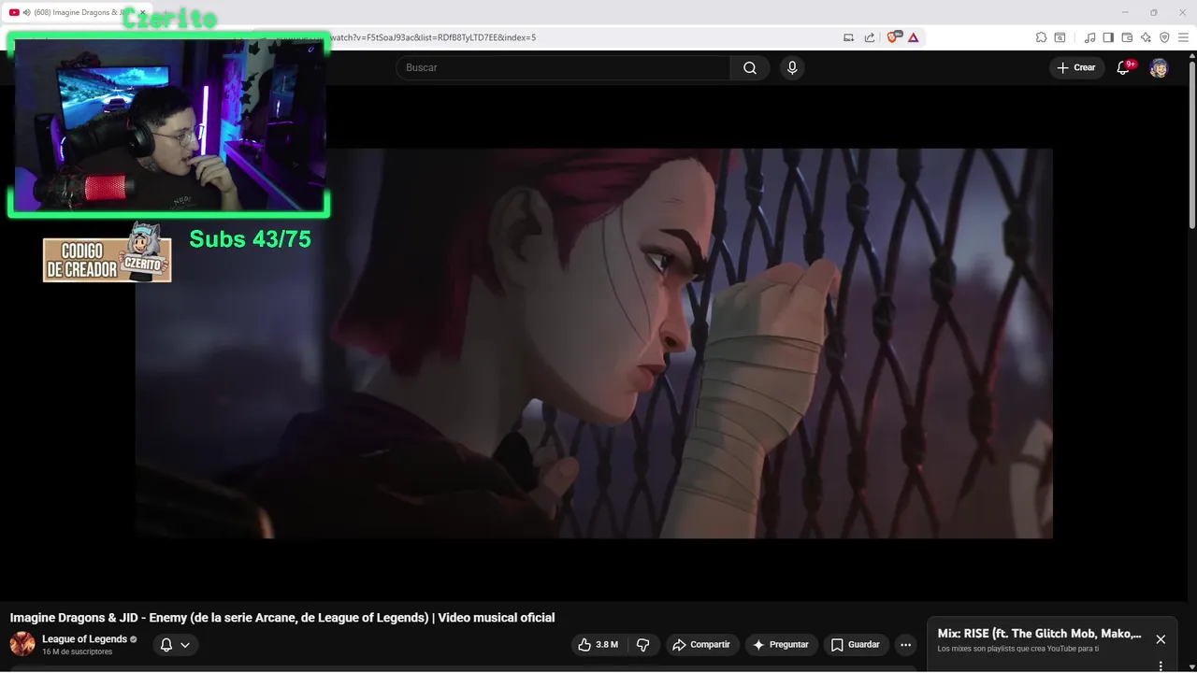Viewport: 1197px width, 673px height.
Task: Open the YouTube account avatar menu
Action: [1159, 67]
